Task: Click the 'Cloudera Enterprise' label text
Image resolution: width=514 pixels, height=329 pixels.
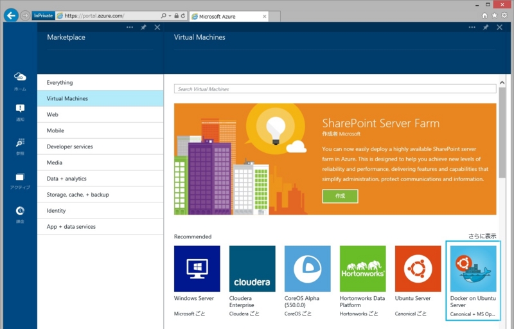Action: [x=242, y=302]
